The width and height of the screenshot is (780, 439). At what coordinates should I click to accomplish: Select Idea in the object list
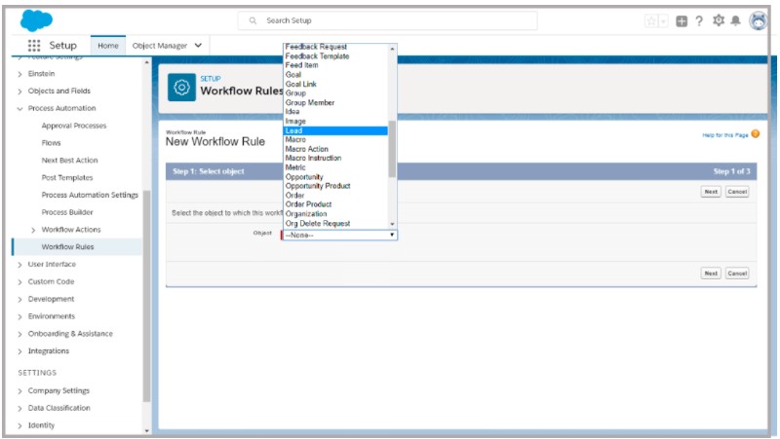pos(292,112)
